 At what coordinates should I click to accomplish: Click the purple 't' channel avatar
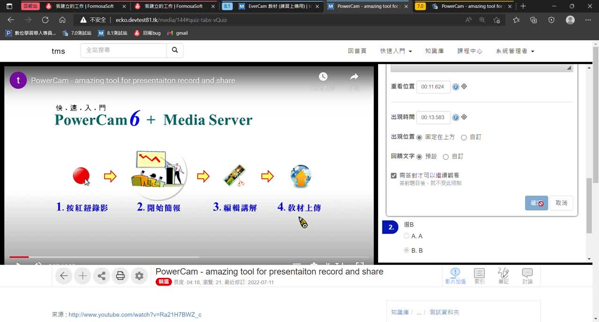point(18,80)
